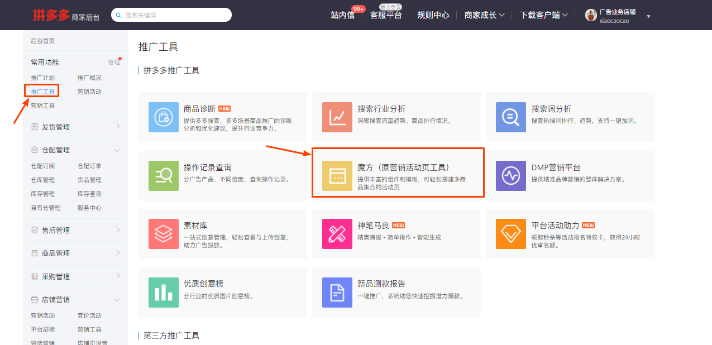Open the 优质创意榜 bar chart icon
712x345 pixels.
(164, 293)
